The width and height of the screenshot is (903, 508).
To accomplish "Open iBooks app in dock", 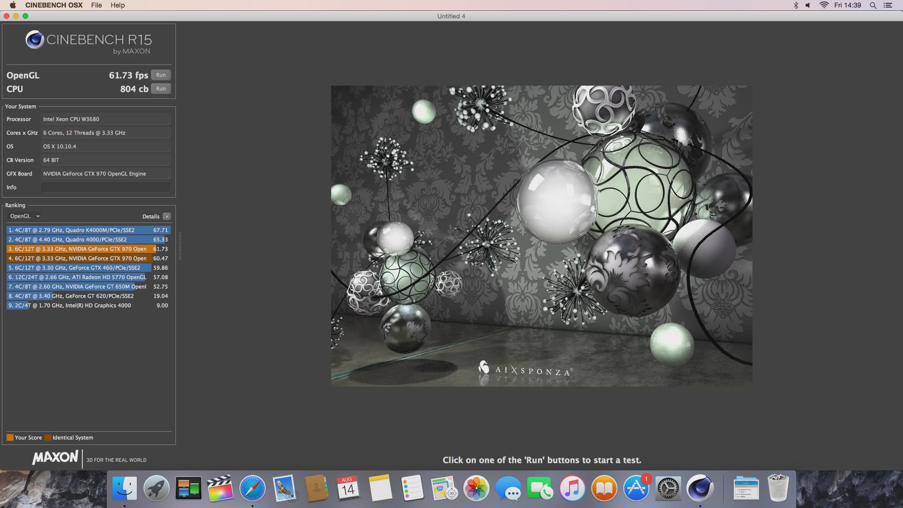I will tap(604, 488).
